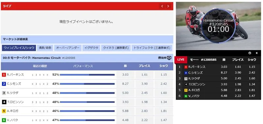Click the 待機中 status label

[162, 58]
